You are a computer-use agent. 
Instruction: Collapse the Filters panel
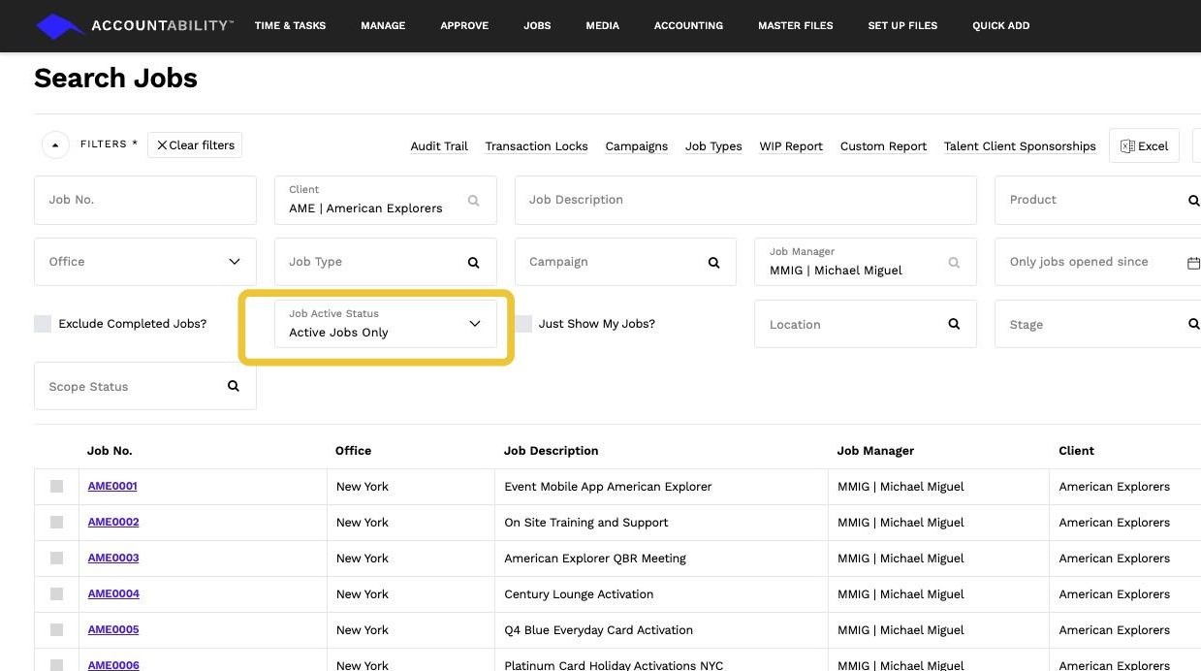point(55,145)
